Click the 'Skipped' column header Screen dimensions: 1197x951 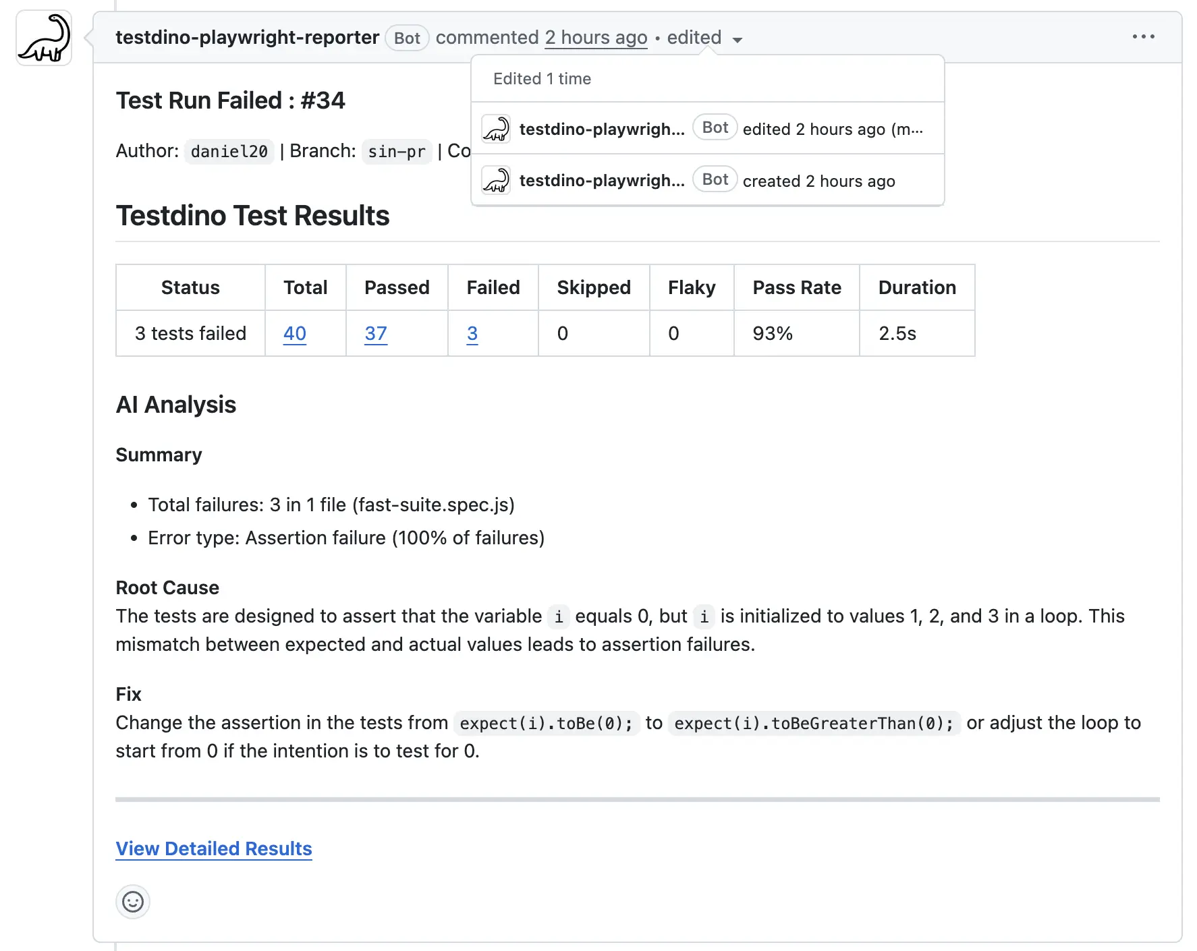(x=594, y=287)
